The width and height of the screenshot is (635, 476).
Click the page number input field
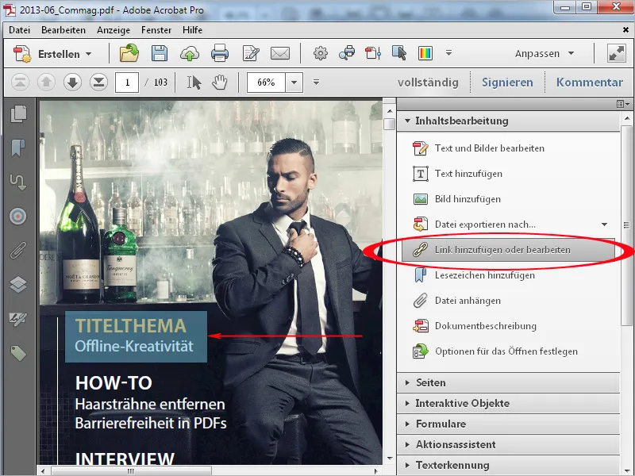click(x=127, y=83)
